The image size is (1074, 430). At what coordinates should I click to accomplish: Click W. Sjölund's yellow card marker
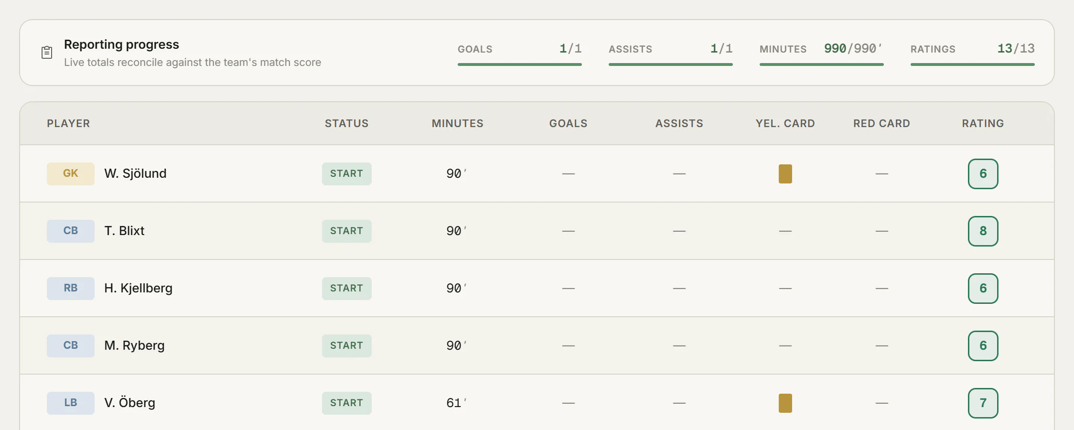coord(785,174)
